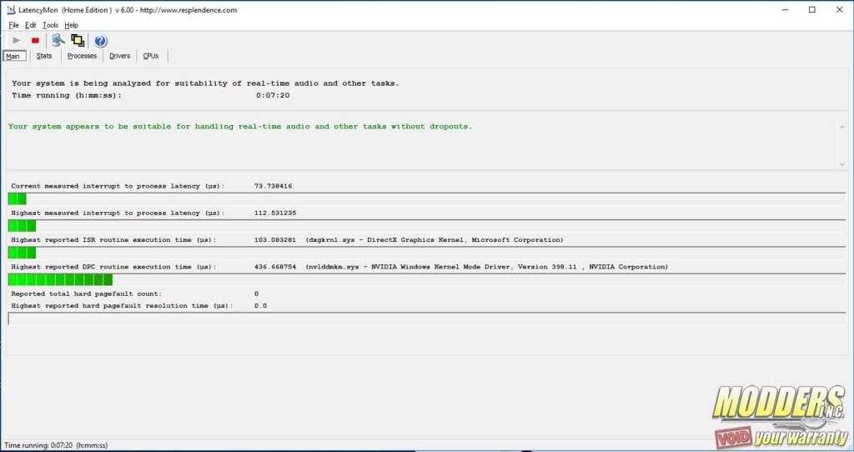This screenshot has height=452, width=854.
Task: Open the Edit menu
Action: [x=31, y=25]
